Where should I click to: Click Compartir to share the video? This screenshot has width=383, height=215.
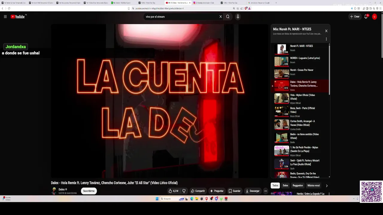pos(198,191)
